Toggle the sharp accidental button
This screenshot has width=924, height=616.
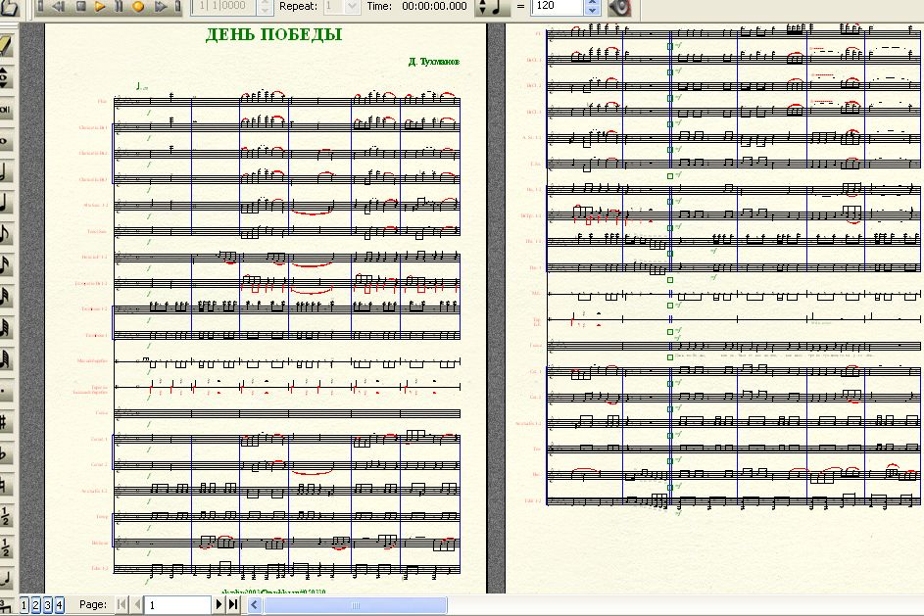[5, 422]
